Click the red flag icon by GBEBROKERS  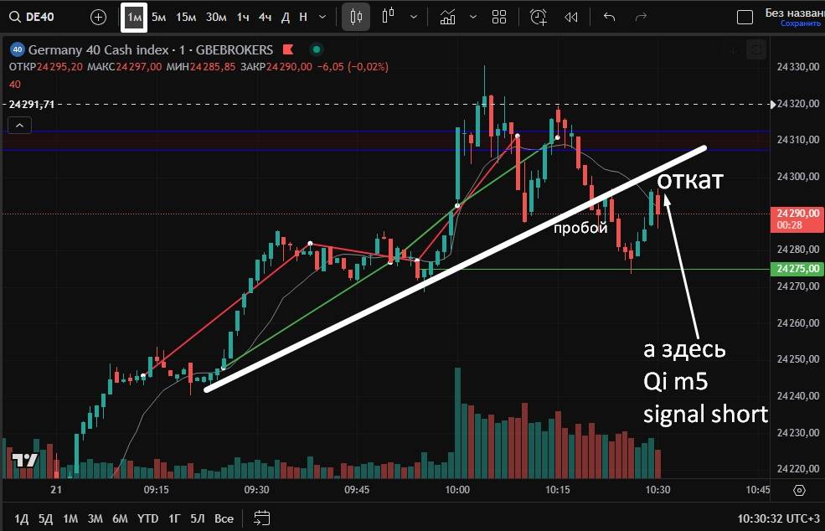[x=288, y=49]
